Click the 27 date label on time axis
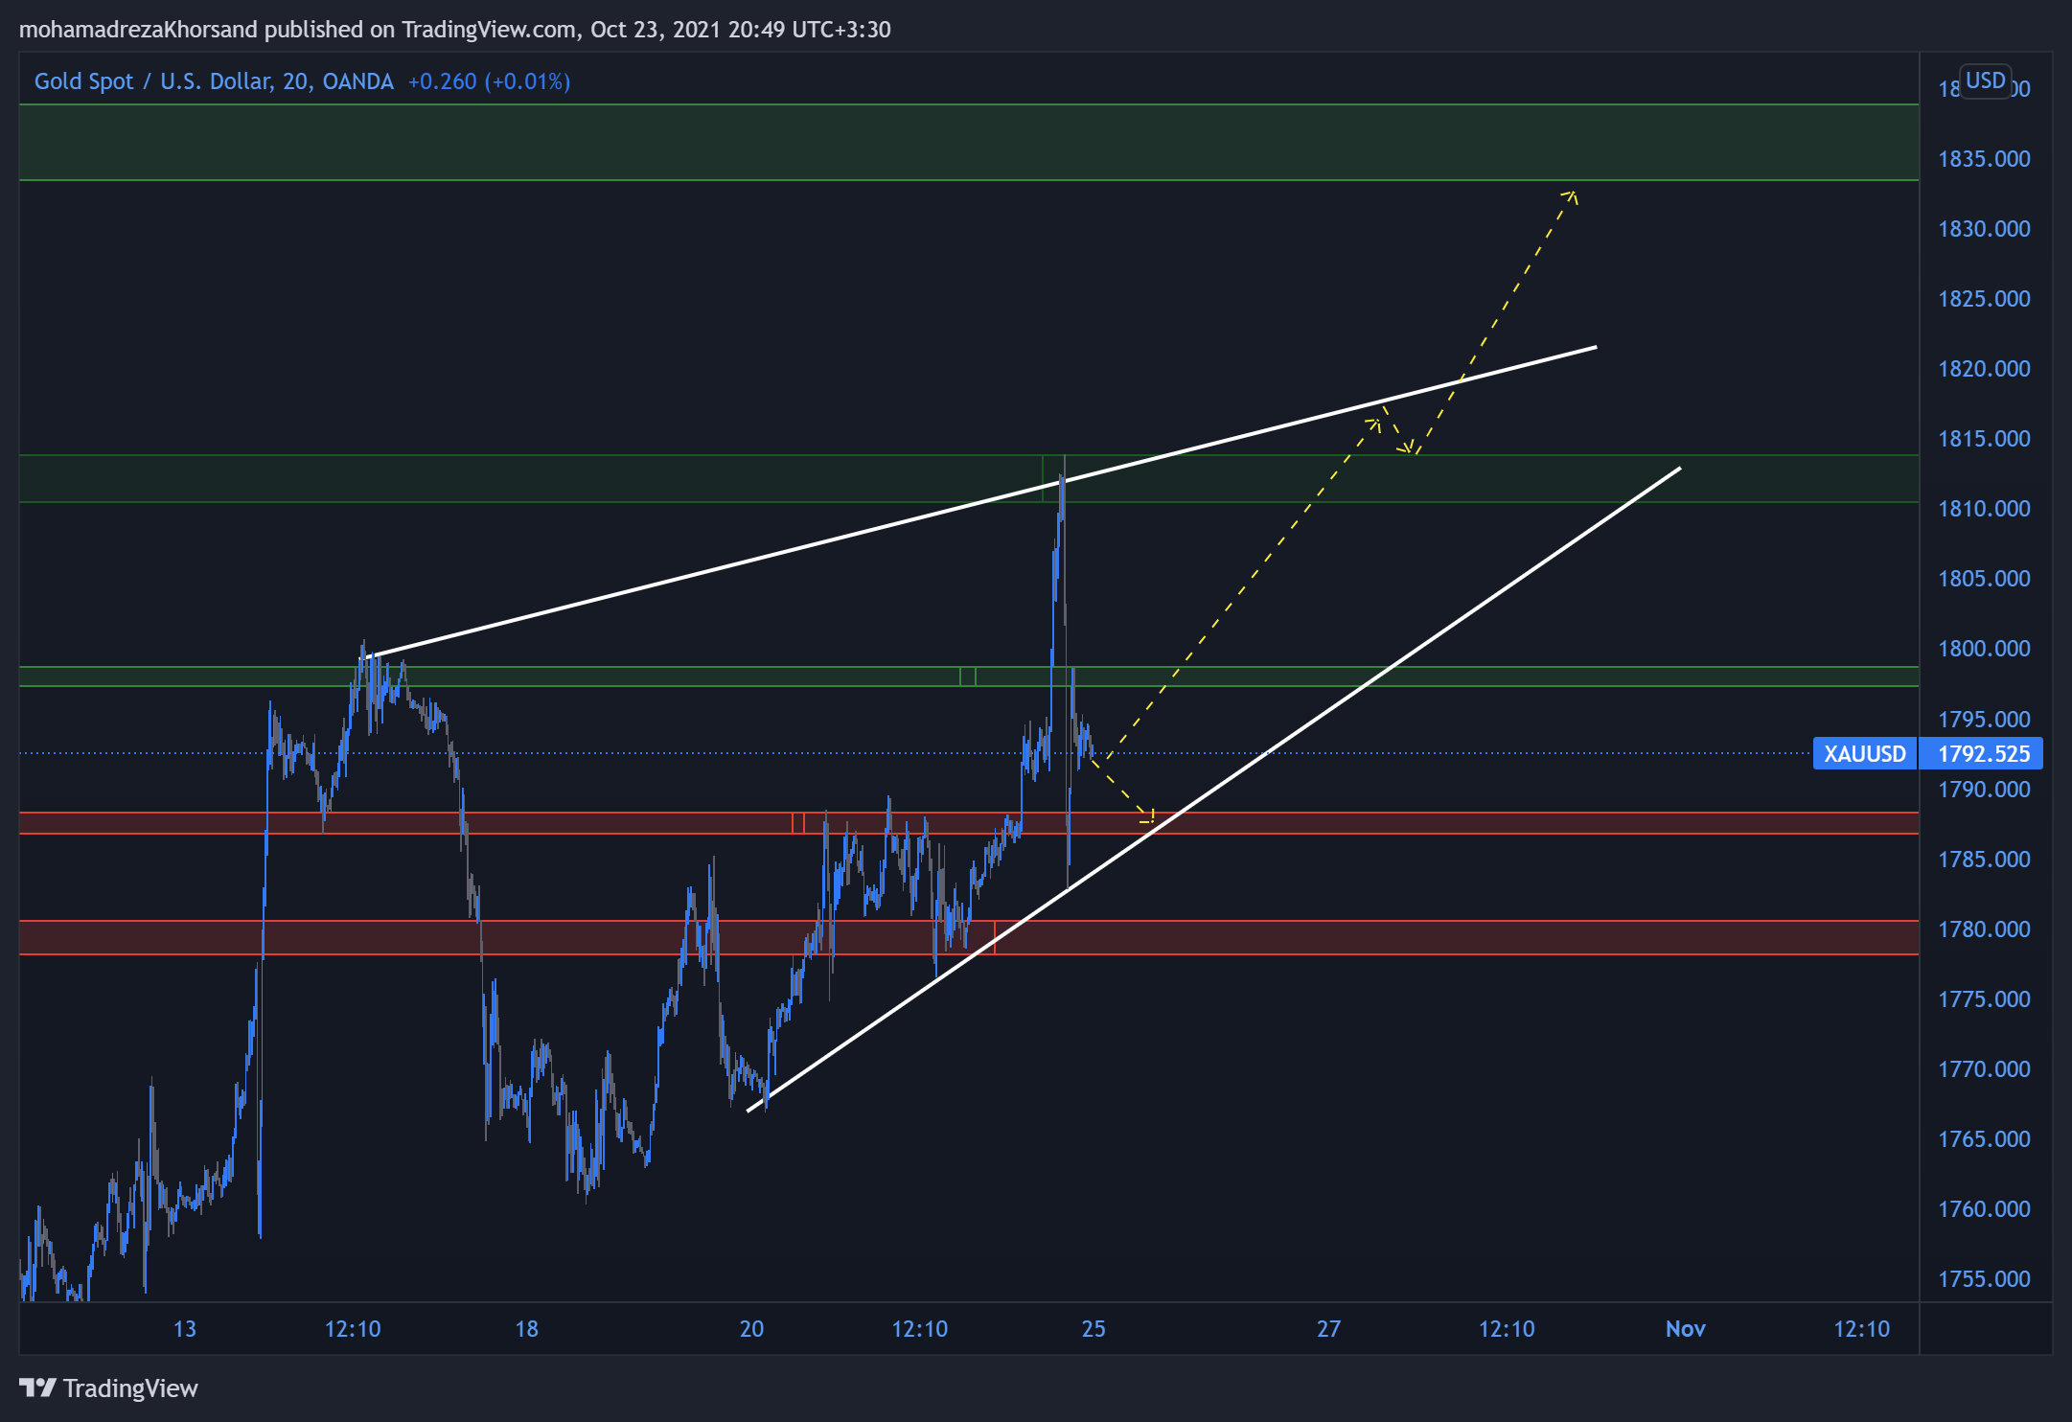Image resolution: width=2072 pixels, height=1422 pixels. pyautogui.click(x=1328, y=1329)
